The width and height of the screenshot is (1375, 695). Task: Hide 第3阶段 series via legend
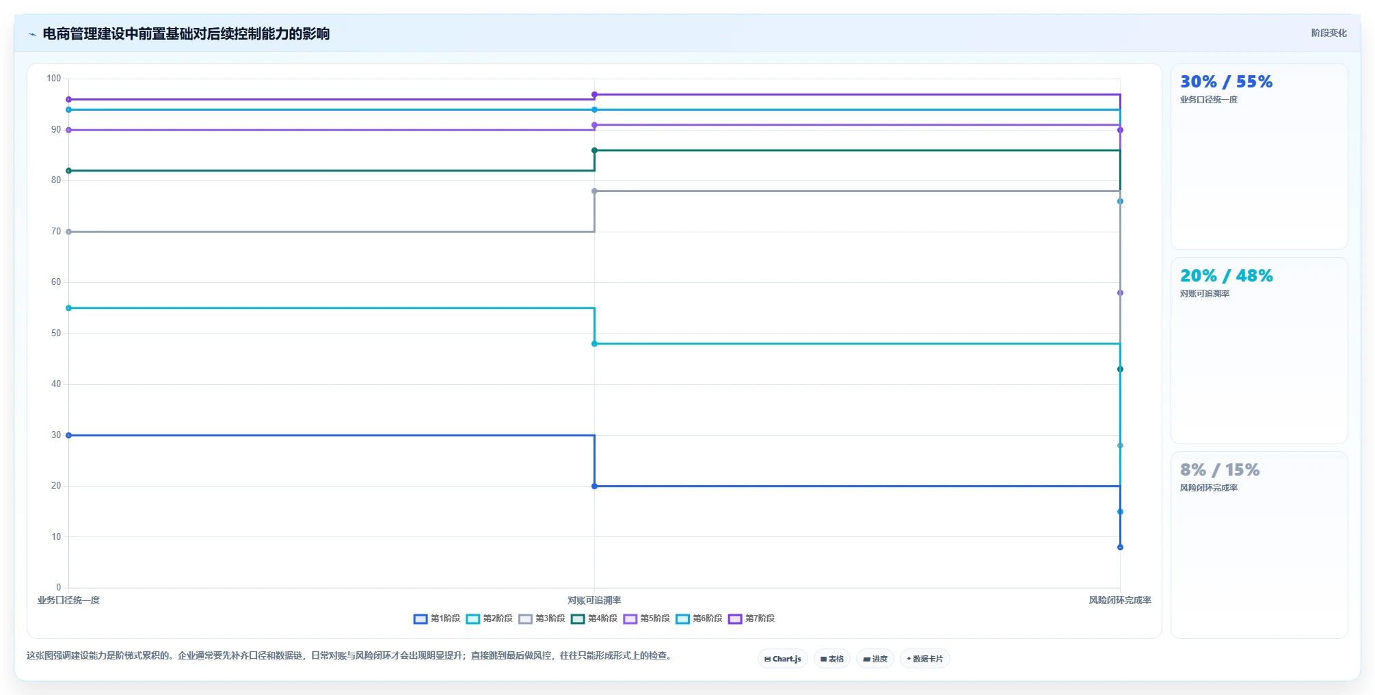click(x=542, y=618)
